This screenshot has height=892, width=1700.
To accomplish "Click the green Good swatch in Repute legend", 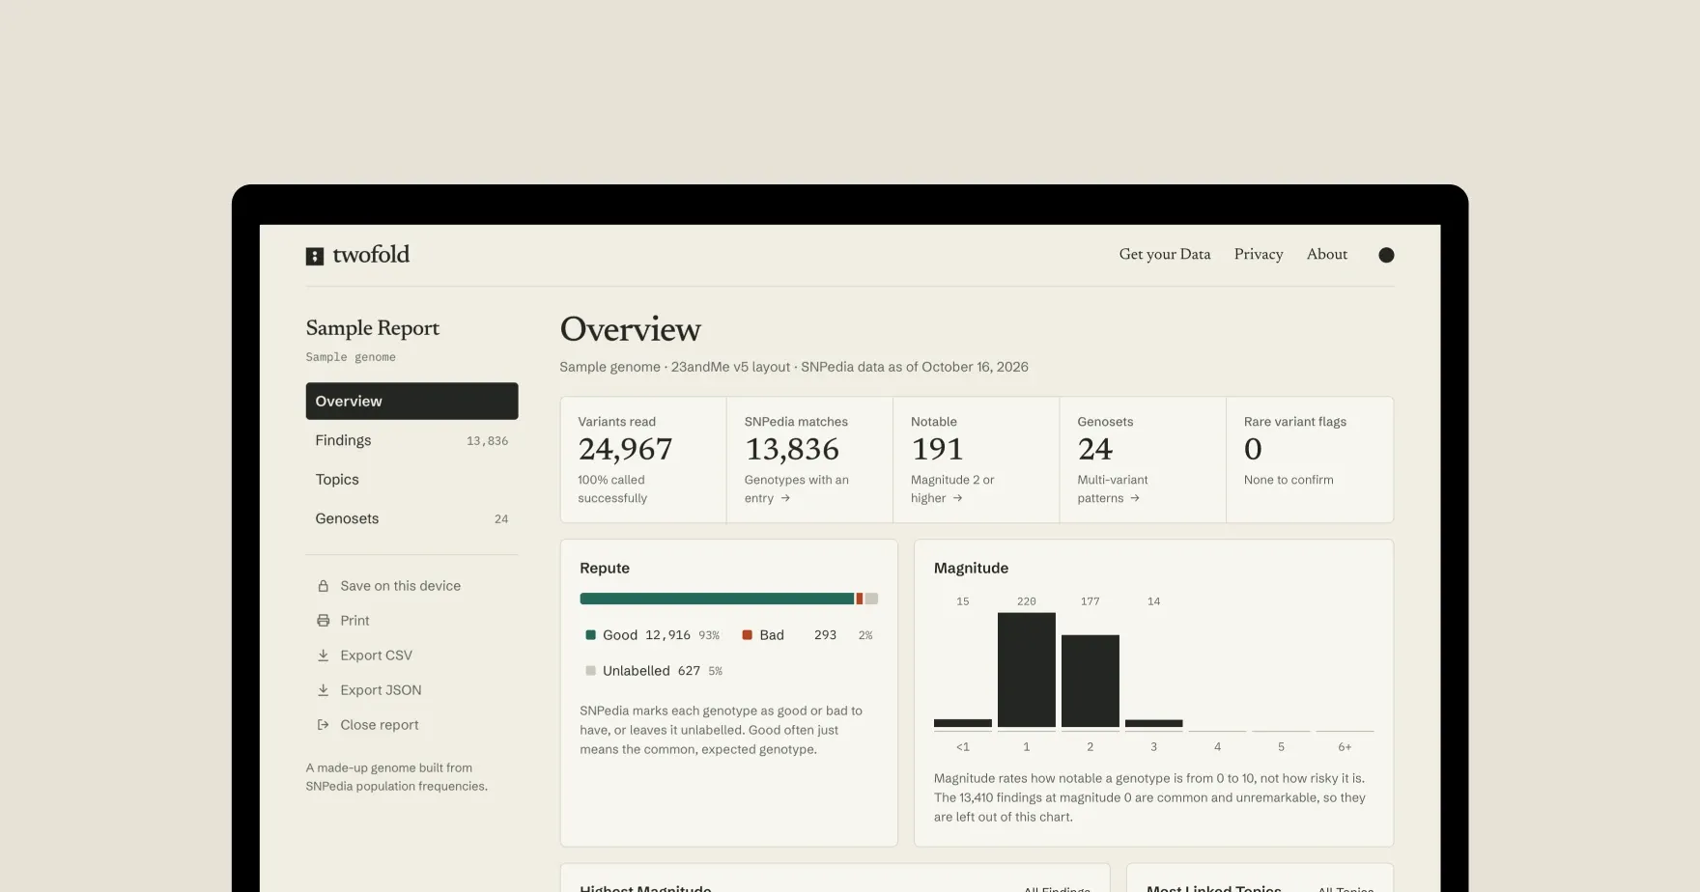I will (590, 635).
